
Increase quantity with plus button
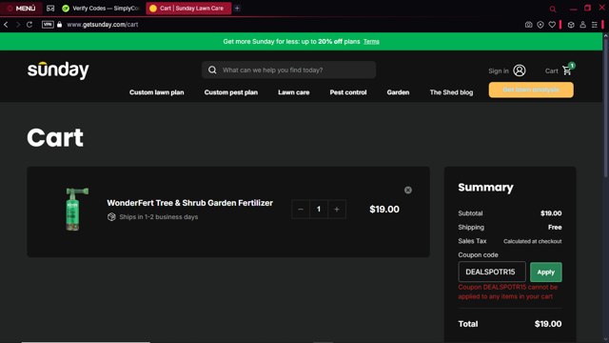click(337, 210)
